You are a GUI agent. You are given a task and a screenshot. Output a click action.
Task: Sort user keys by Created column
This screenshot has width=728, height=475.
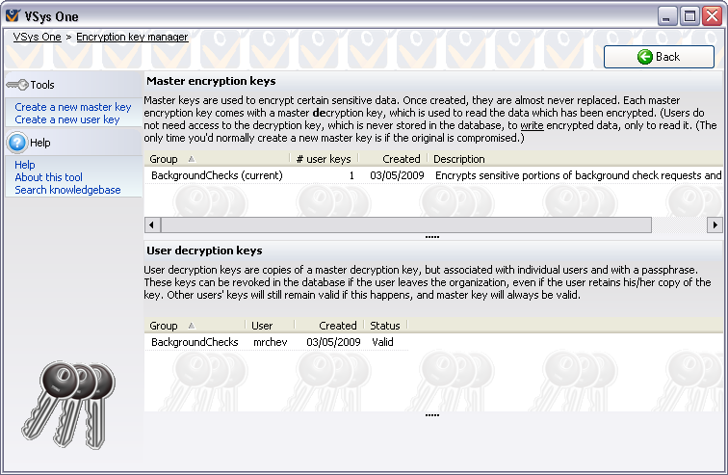coord(328,326)
